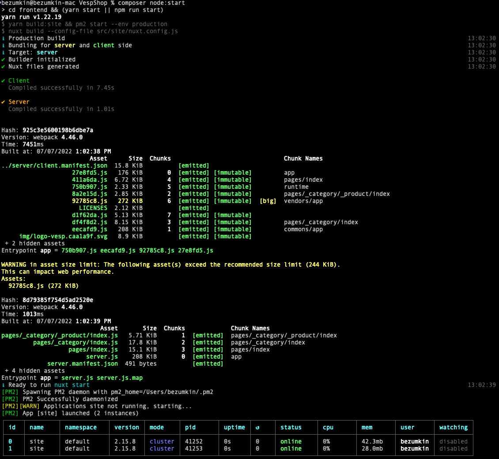Screen dimensions: 499x459
Task: Select asset name d1f62da.js
Action: tap(90, 215)
